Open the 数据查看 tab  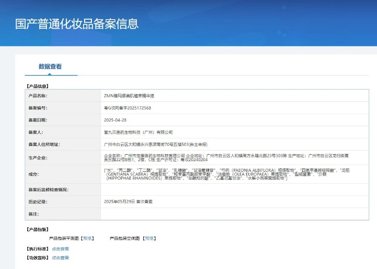point(50,67)
